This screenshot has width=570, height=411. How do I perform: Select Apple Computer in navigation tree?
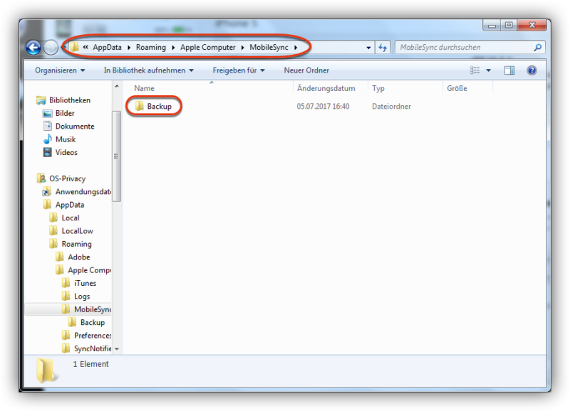[90, 270]
